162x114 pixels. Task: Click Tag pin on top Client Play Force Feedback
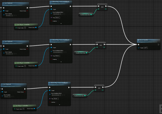(51, 18)
